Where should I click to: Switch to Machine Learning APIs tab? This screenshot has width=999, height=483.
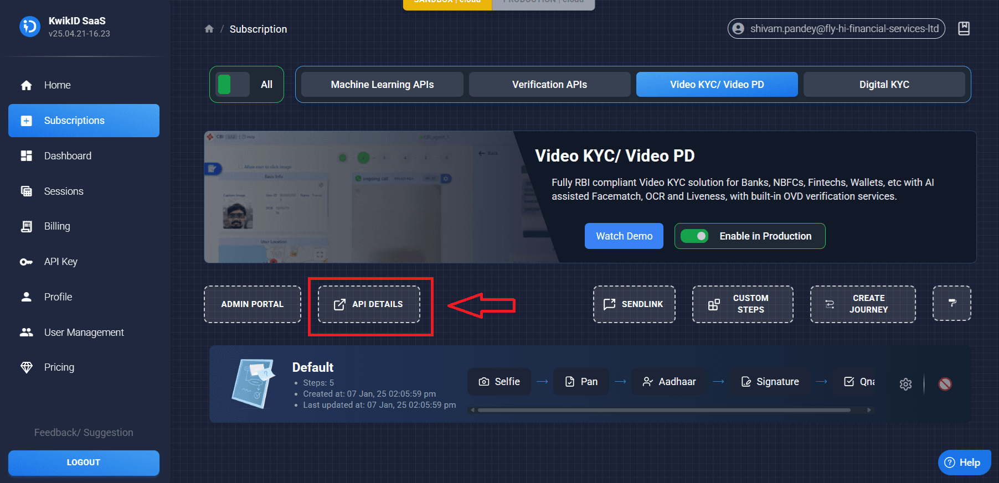tap(382, 85)
